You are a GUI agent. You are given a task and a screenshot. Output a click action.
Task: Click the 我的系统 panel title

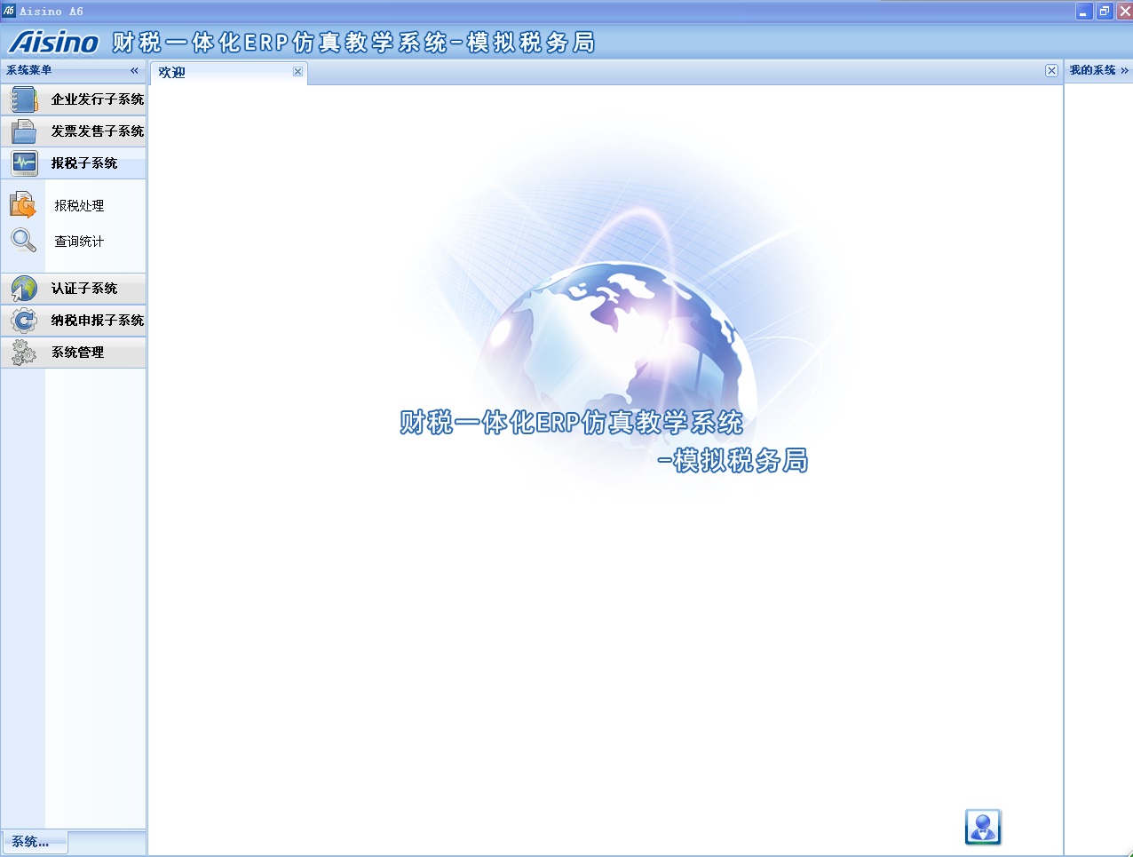pyautogui.click(x=1092, y=70)
